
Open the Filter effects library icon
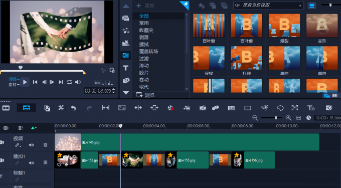click(x=126, y=80)
